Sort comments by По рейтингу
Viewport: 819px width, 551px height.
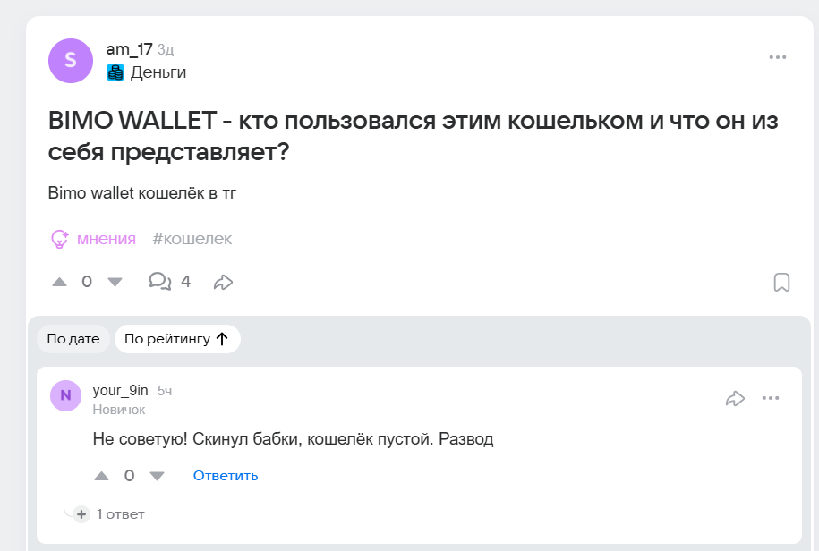(x=176, y=339)
